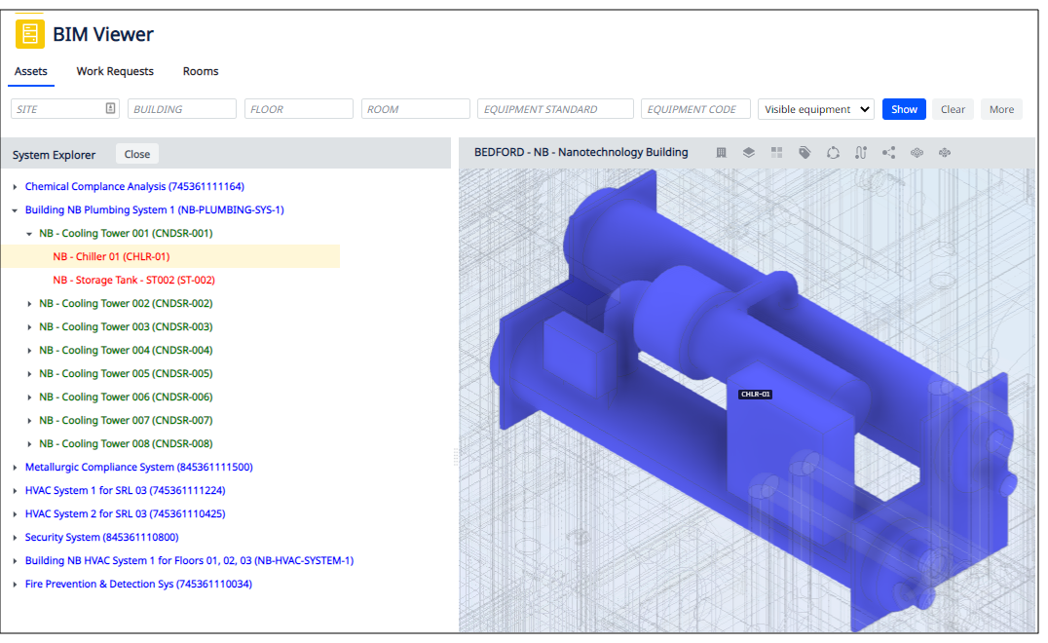Switch to the Work Requests tab
Screen dimensions: 1048x643
point(115,71)
